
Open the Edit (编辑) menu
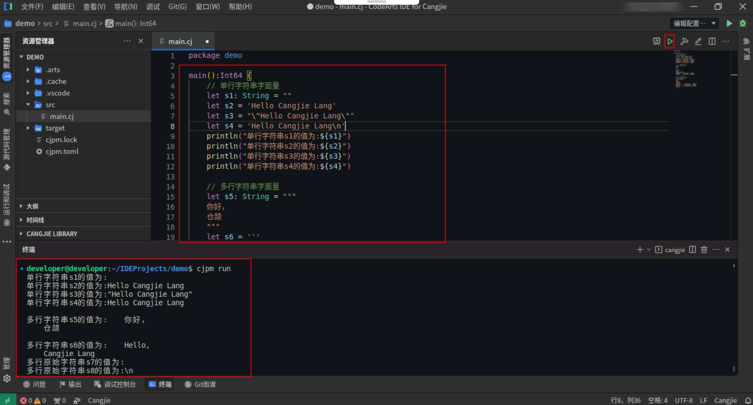(x=63, y=7)
